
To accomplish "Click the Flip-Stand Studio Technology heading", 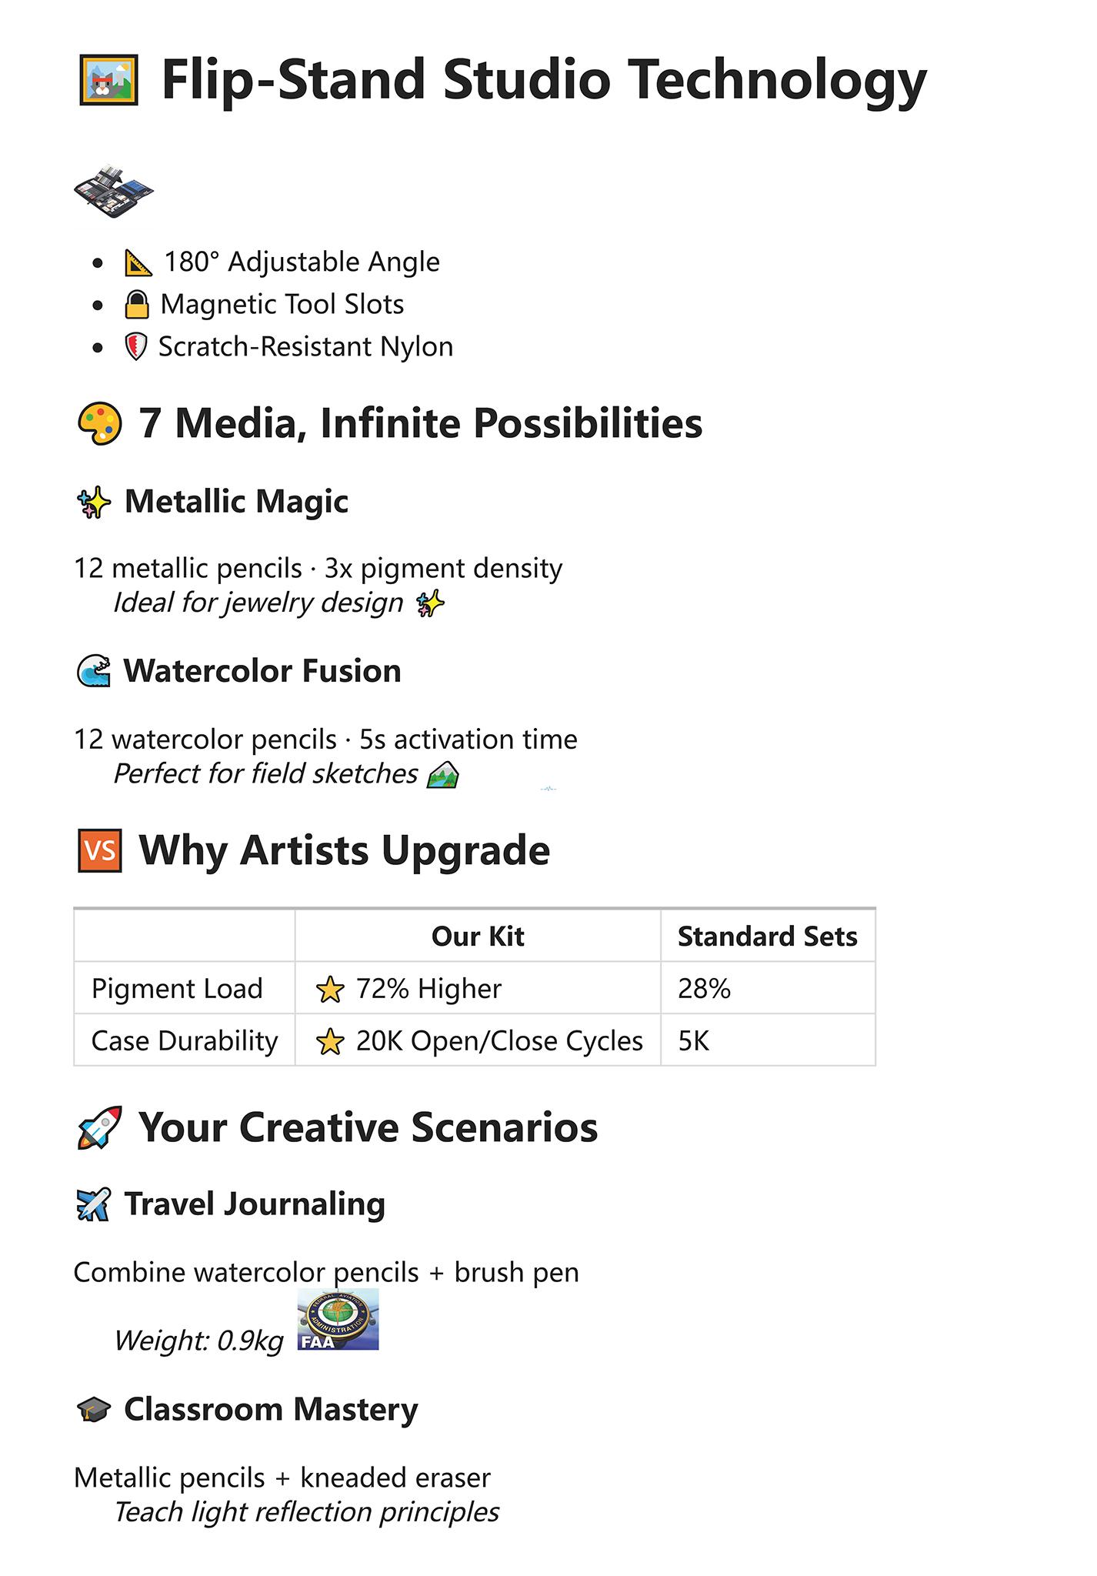I will [544, 80].
